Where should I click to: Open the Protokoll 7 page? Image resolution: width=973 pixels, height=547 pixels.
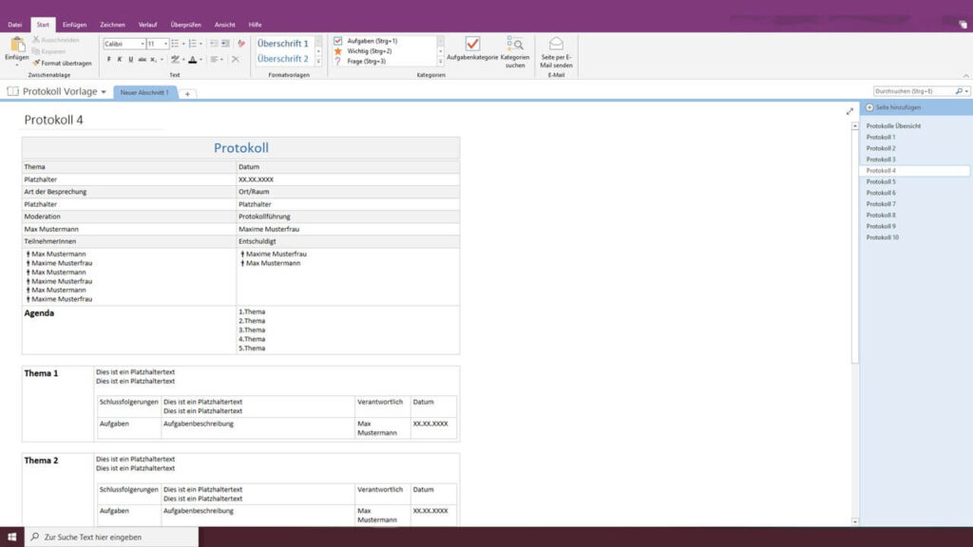pos(880,204)
